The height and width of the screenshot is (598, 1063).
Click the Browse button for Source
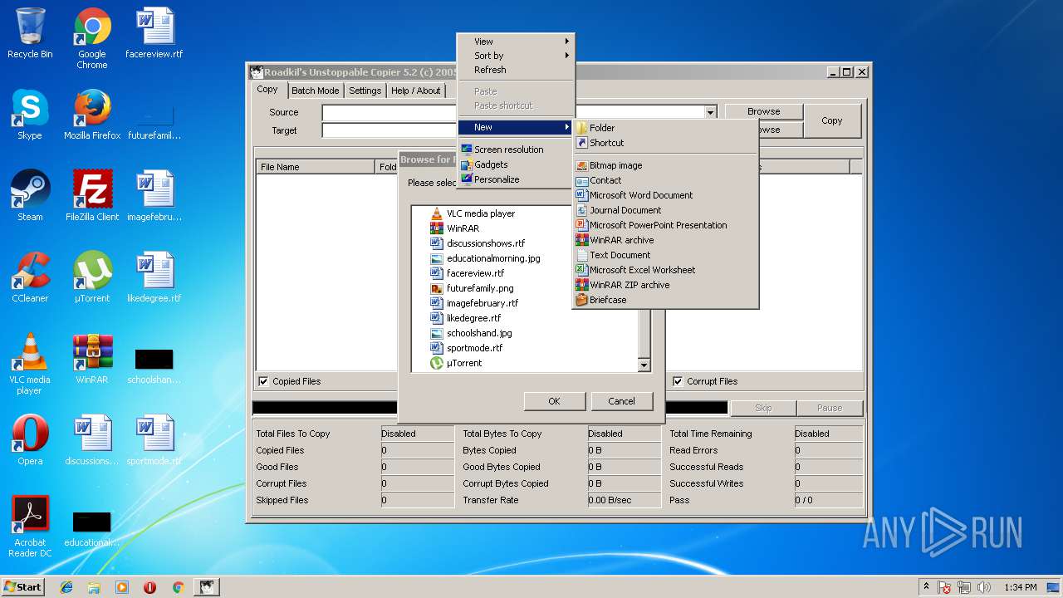tap(763, 111)
